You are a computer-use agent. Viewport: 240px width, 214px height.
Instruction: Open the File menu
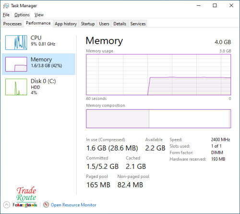[x=6, y=15]
